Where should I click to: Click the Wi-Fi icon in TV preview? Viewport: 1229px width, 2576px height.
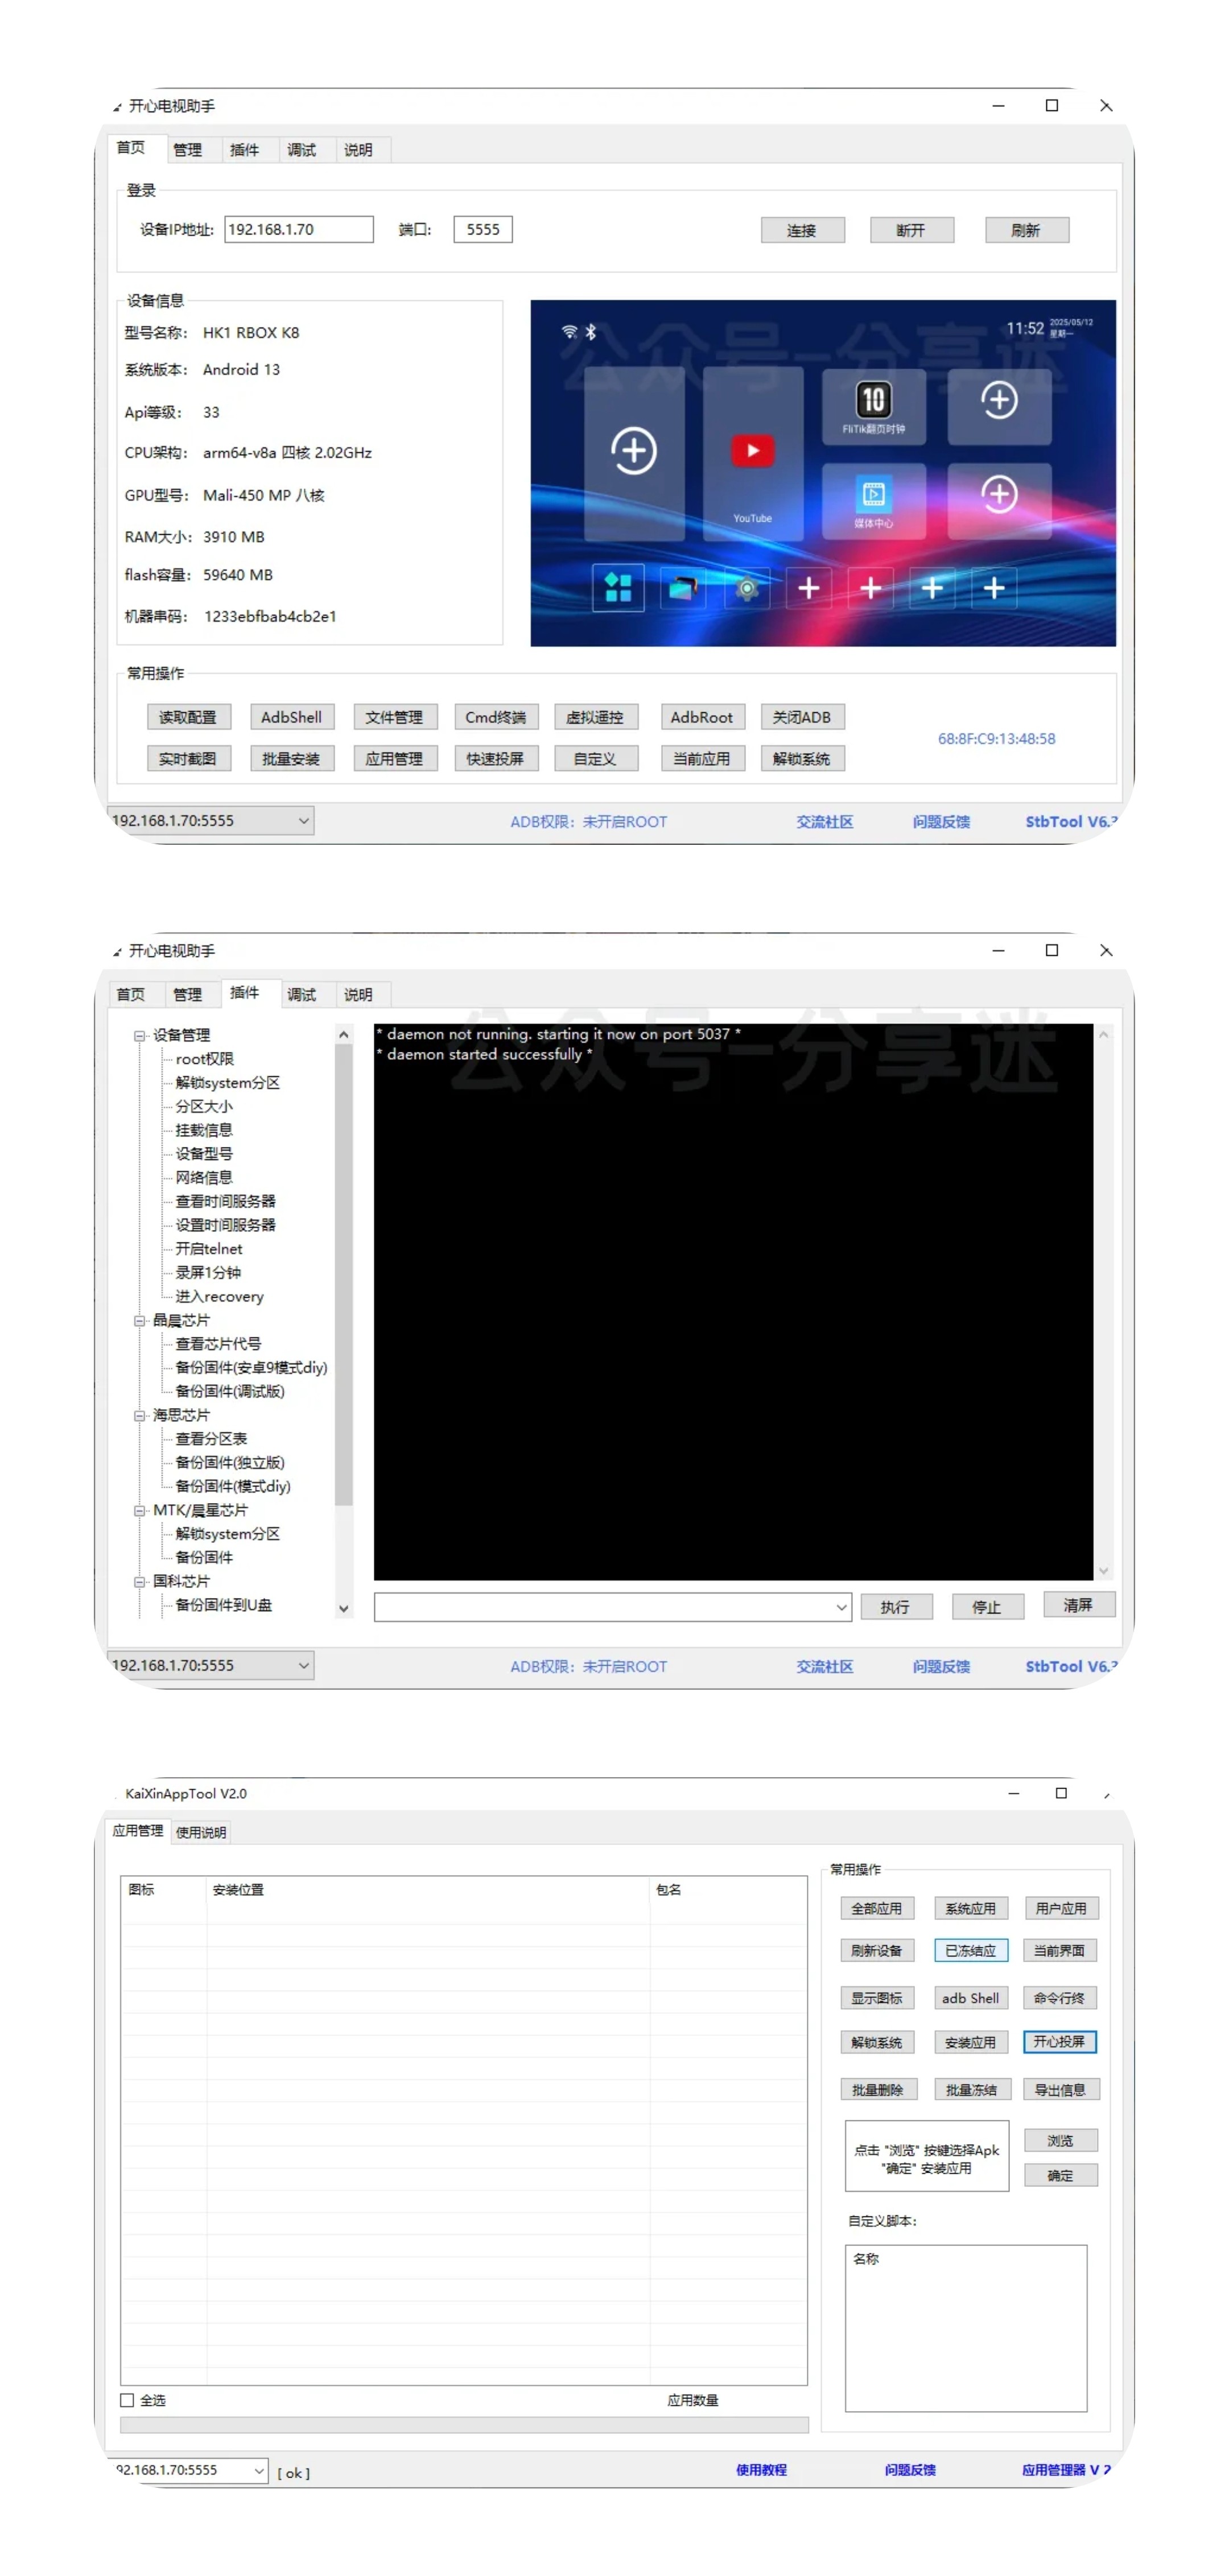point(569,331)
